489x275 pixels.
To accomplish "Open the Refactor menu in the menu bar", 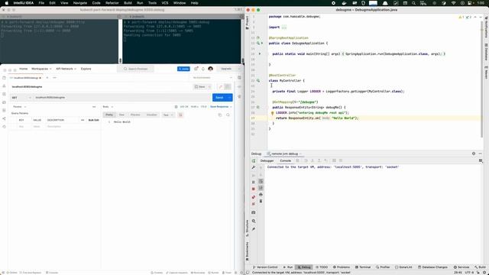I will pos(112,3).
